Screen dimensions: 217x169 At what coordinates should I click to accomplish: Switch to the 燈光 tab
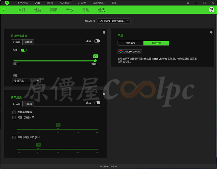coord(102,10)
